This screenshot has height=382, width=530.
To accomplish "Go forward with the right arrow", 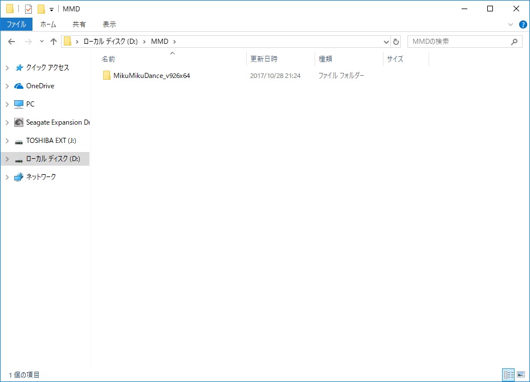I will coord(28,42).
